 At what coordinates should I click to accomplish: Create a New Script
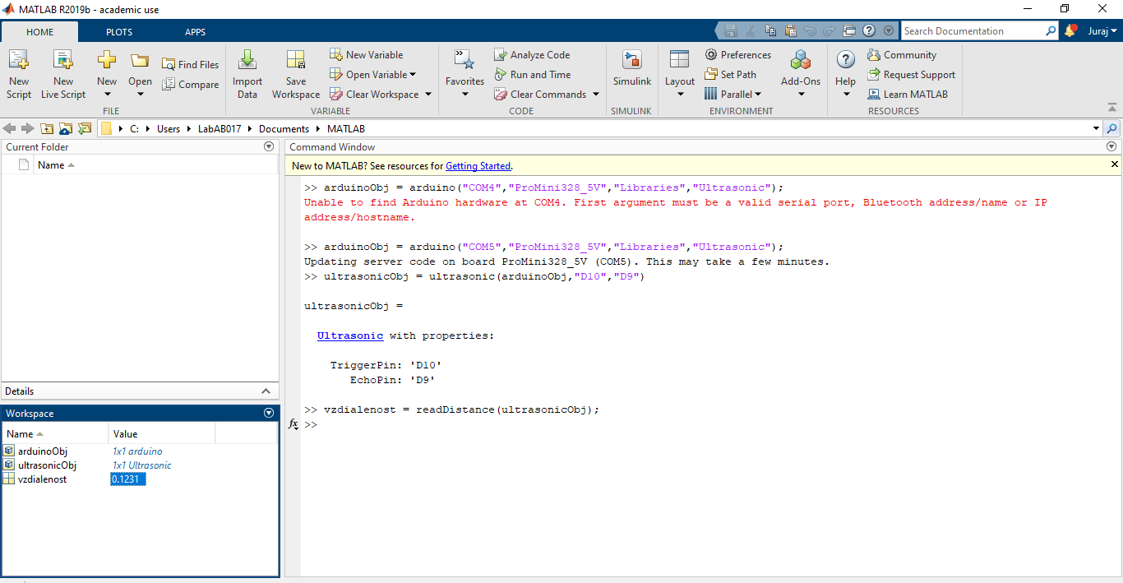click(19, 74)
